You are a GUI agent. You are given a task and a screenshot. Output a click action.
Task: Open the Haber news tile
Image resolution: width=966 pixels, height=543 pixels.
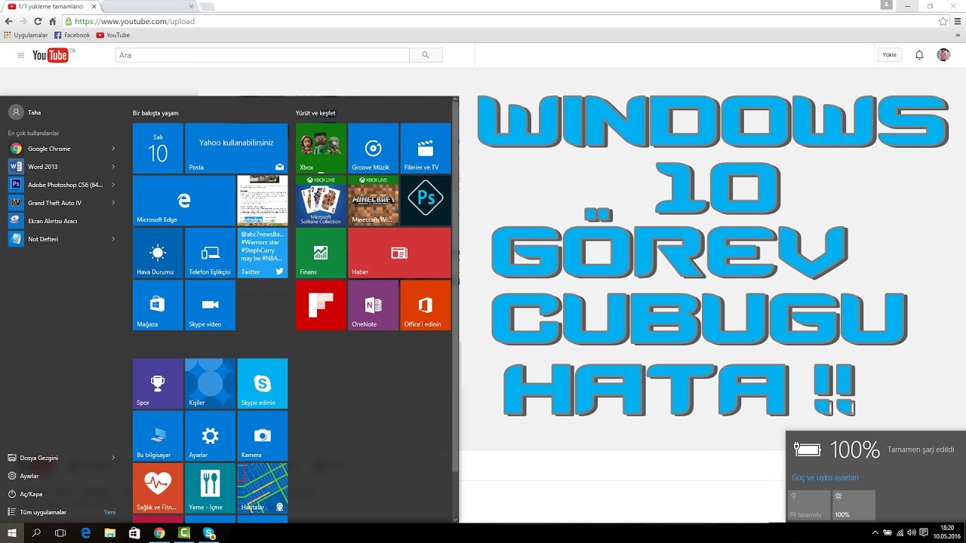point(399,253)
